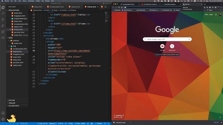The width and height of the screenshot is (223, 125).
Task: Expand the TIMELINE section
Action: pos(12,103)
